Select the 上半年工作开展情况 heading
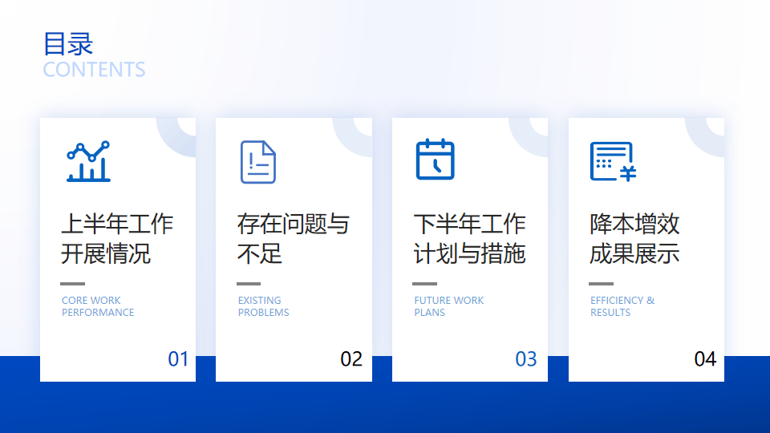Image resolution: width=770 pixels, height=433 pixels. point(117,239)
